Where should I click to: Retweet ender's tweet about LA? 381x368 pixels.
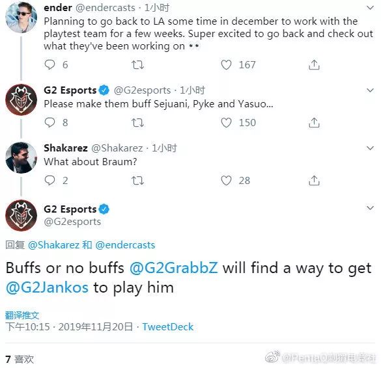click(x=138, y=65)
